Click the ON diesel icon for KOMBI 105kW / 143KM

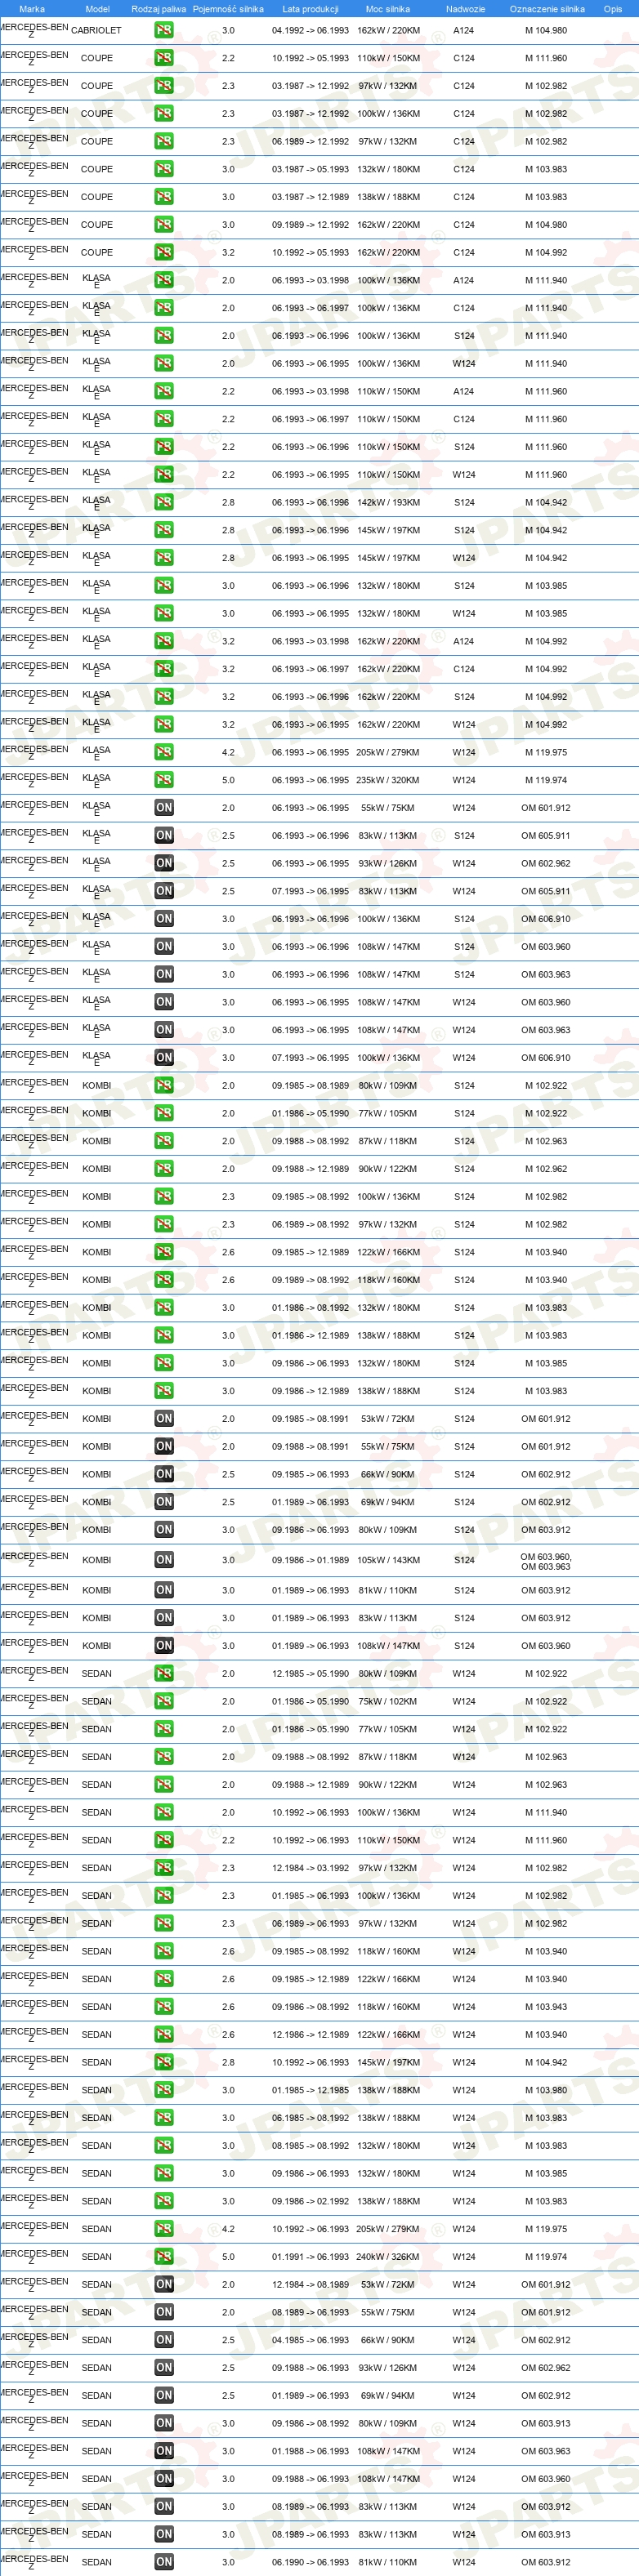coord(164,1560)
